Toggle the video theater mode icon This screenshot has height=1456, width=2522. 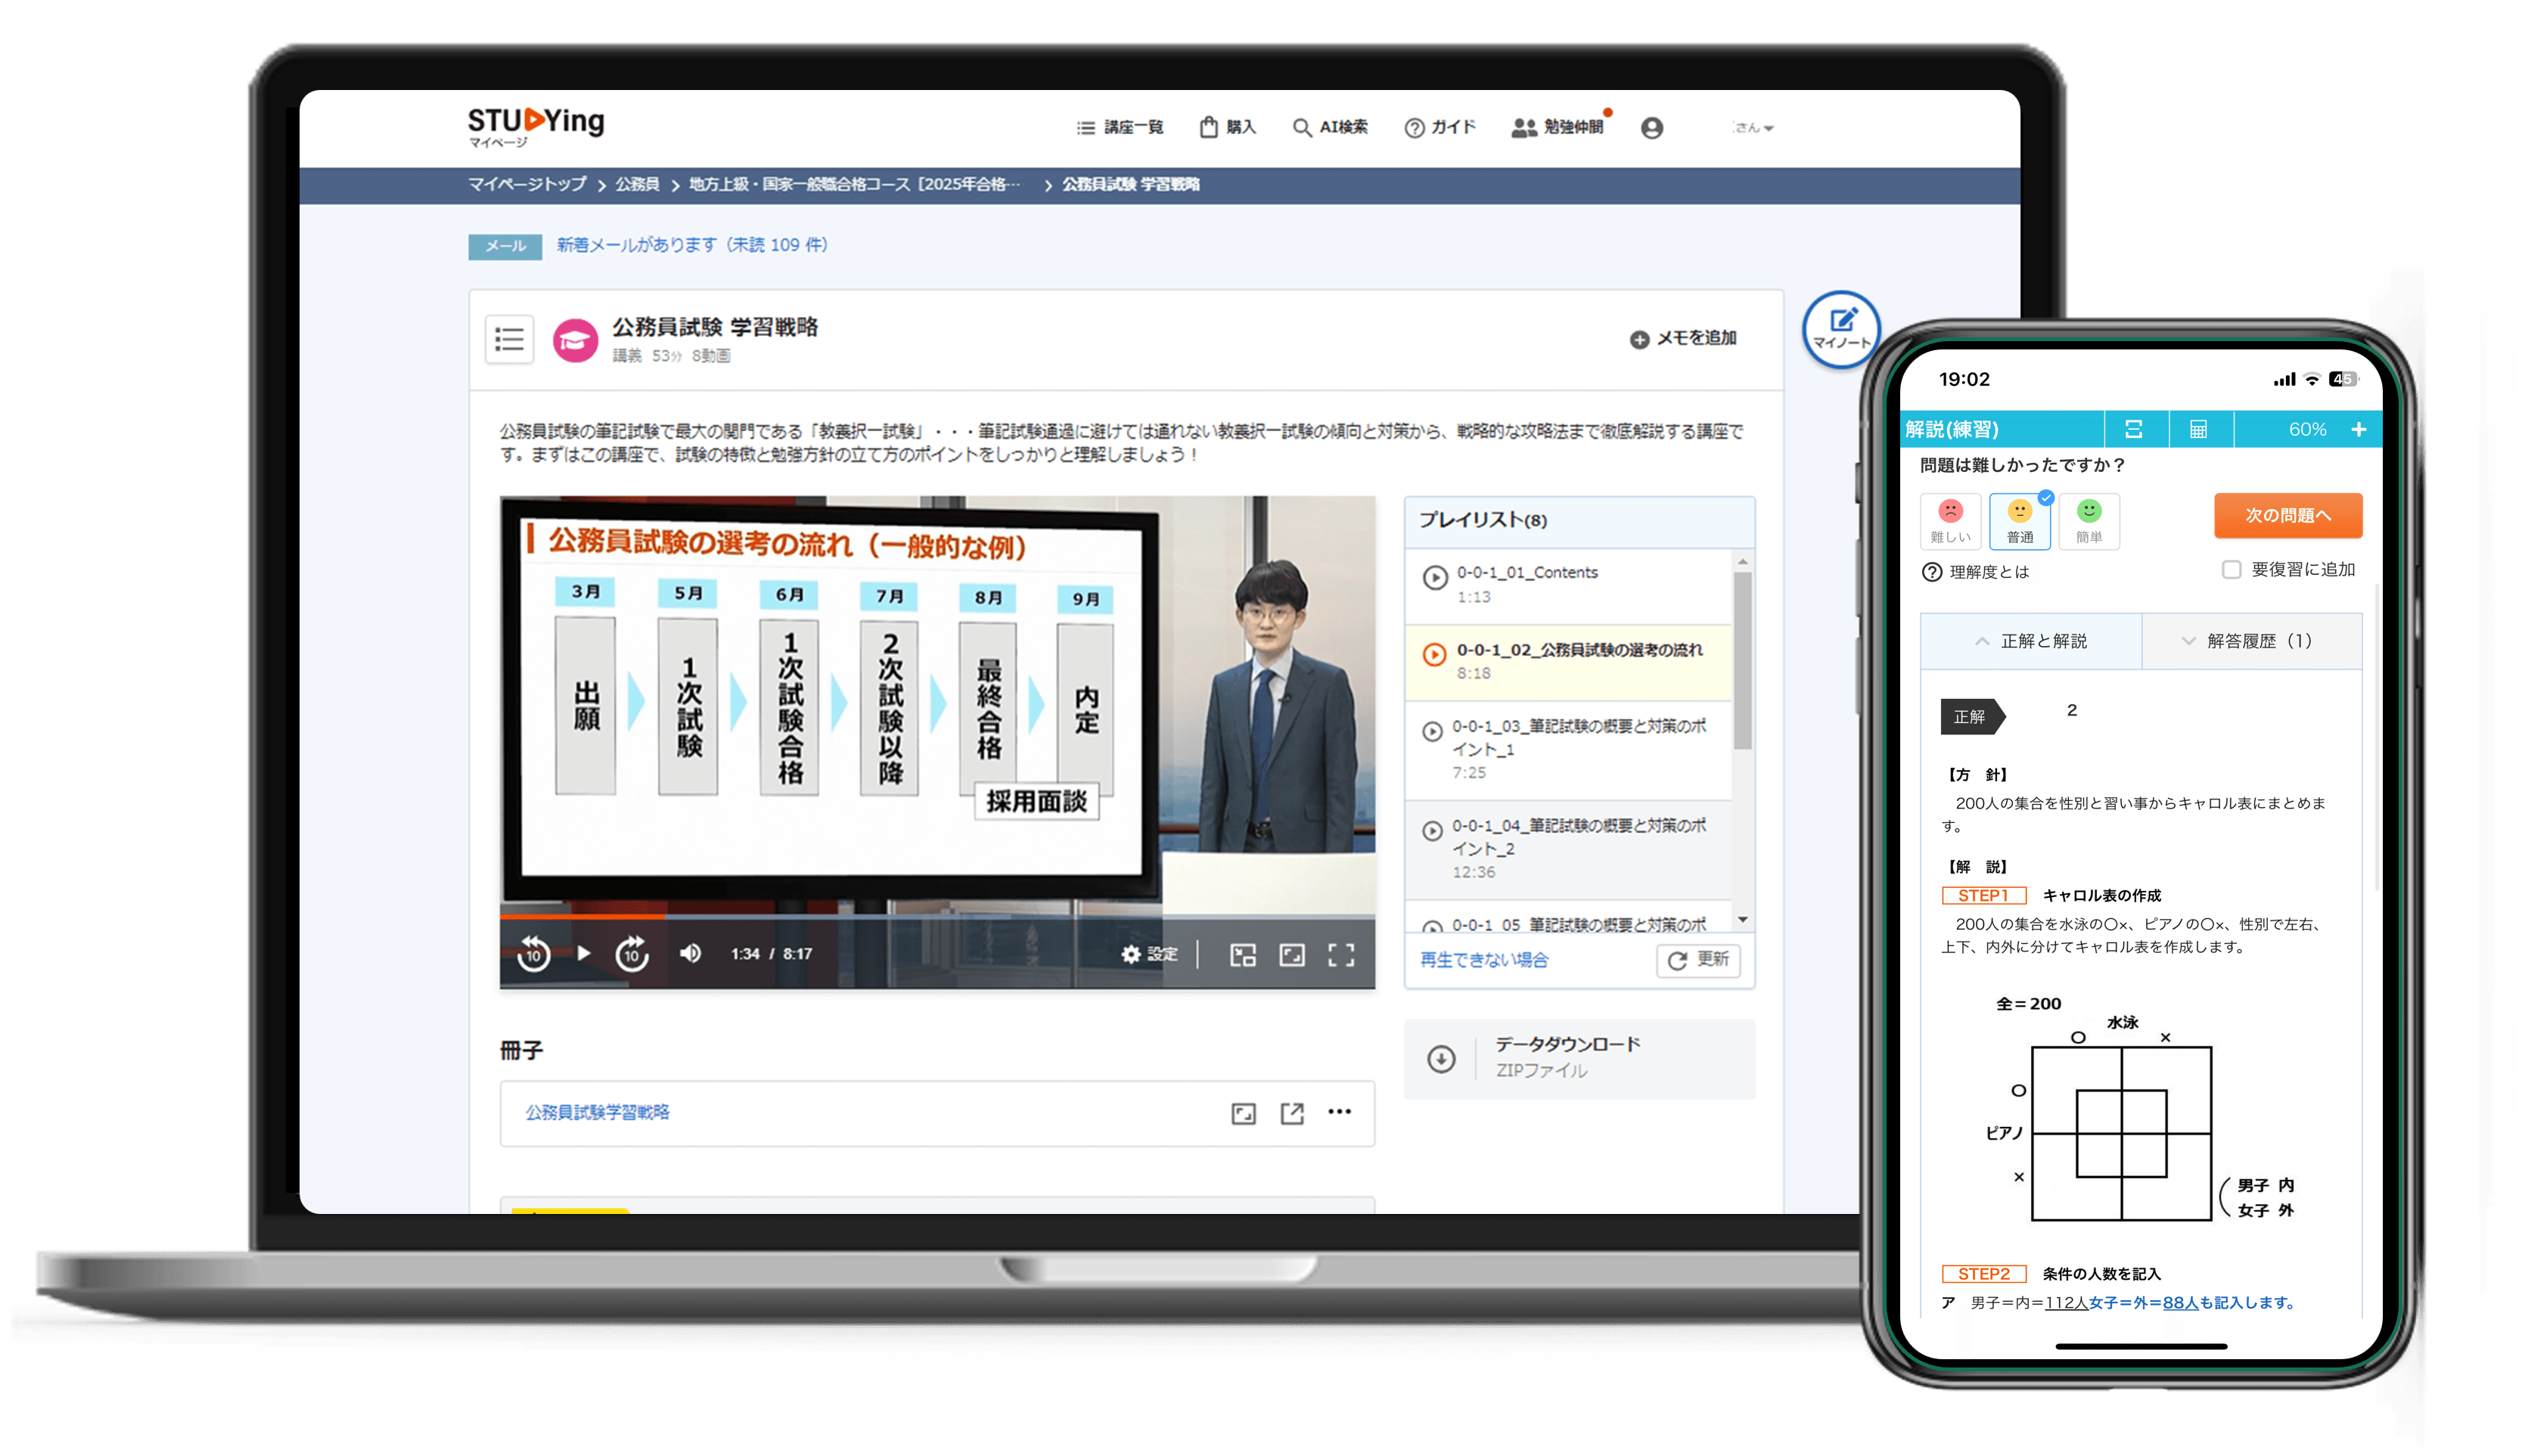1291,955
